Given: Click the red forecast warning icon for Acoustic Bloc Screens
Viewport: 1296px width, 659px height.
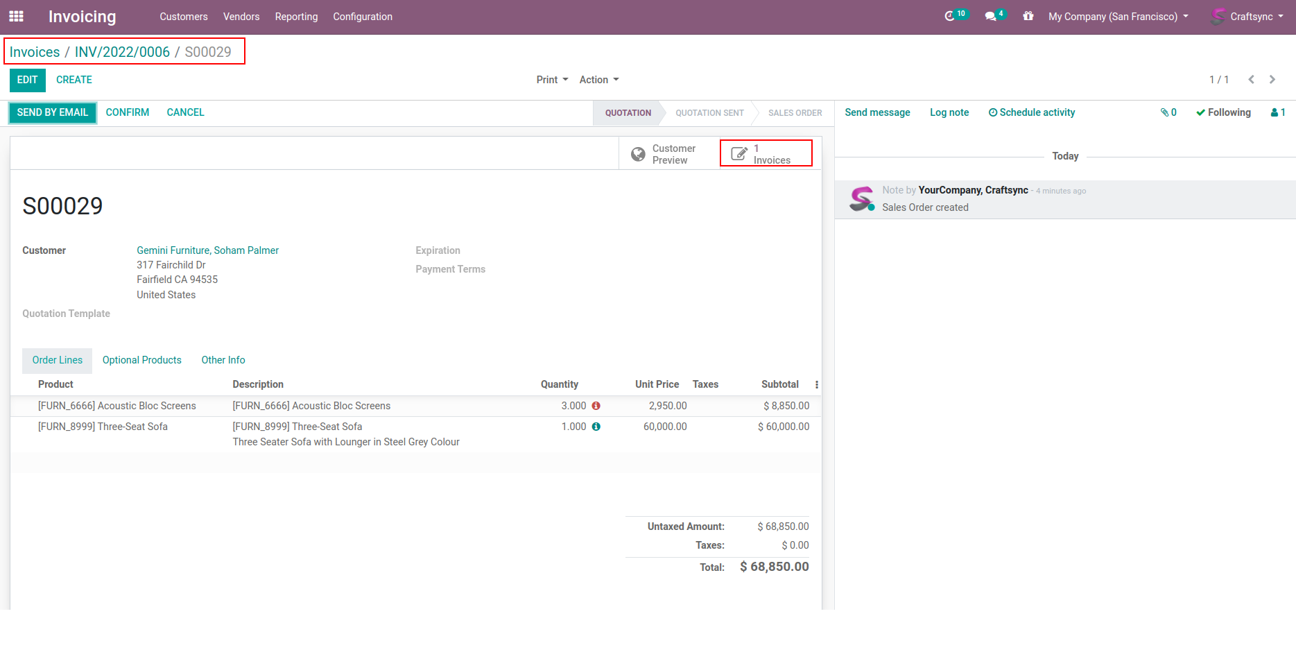Looking at the screenshot, I should point(596,406).
